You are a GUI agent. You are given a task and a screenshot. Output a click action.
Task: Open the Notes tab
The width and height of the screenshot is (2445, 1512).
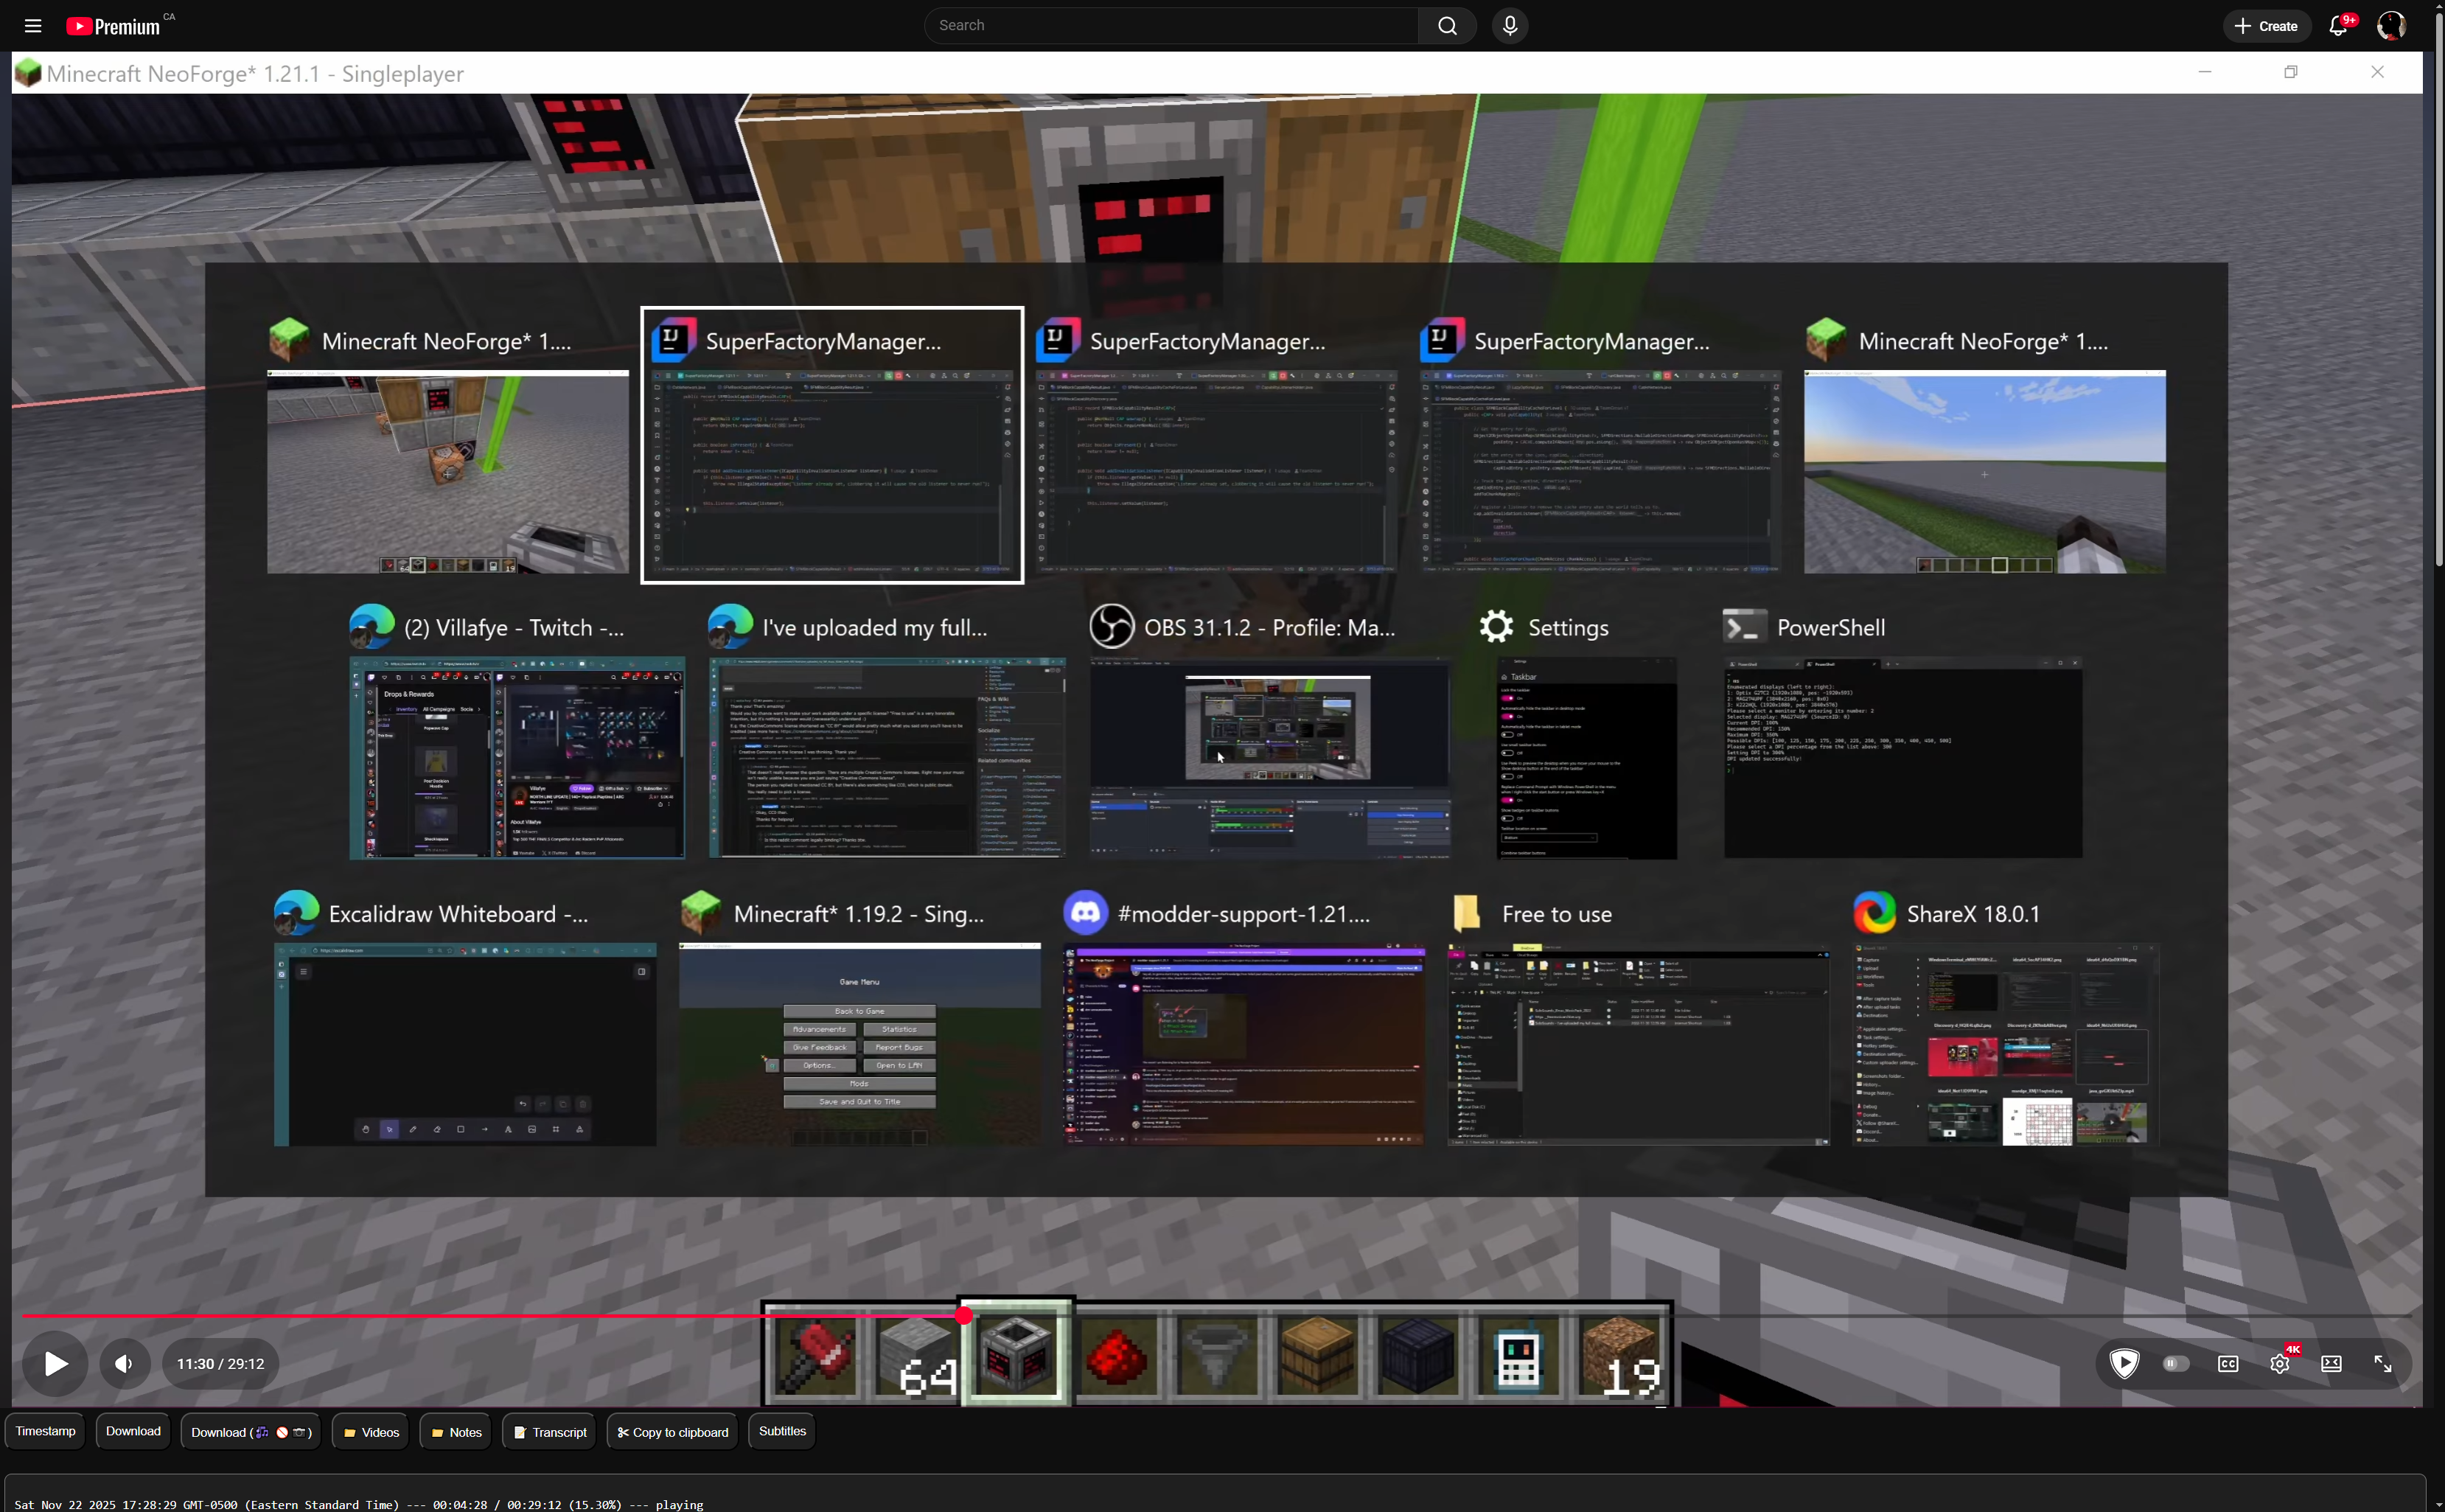(456, 1432)
